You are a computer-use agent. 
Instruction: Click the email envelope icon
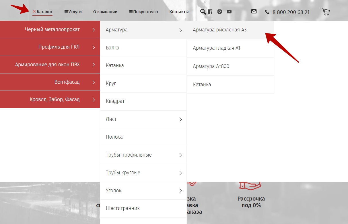254,11
